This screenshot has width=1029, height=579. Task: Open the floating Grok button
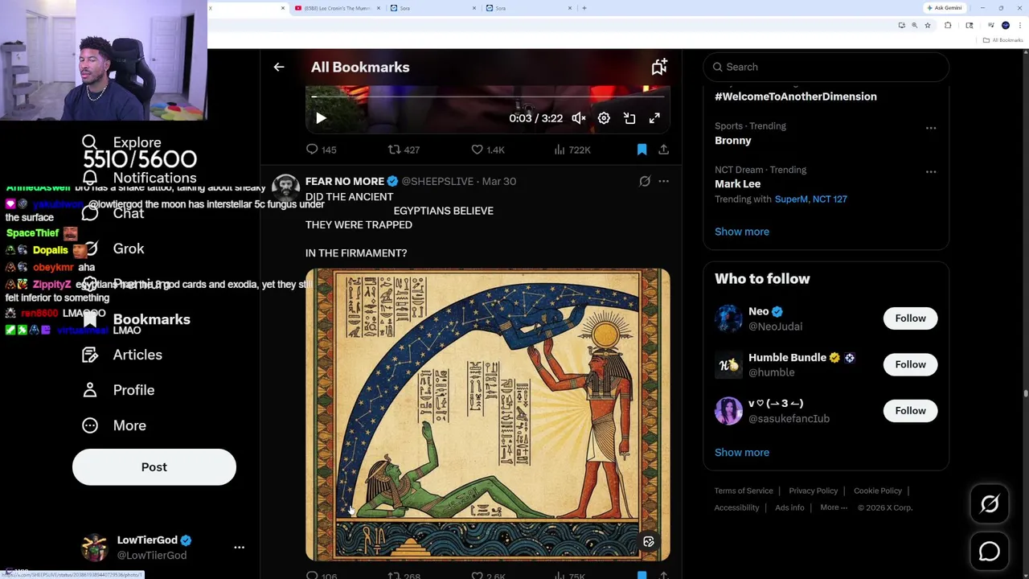(x=990, y=504)
